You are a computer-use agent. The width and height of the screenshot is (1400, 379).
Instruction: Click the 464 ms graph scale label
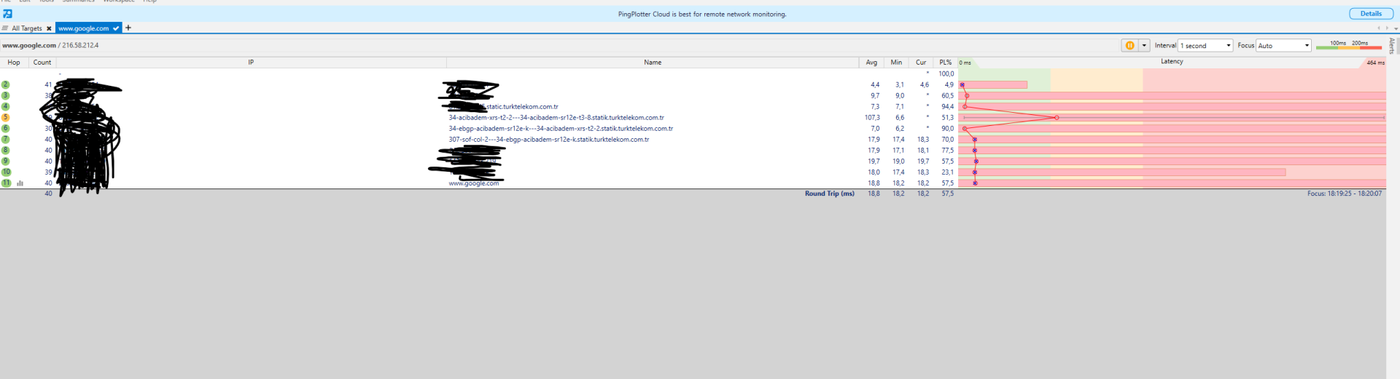click(1375, 63)
